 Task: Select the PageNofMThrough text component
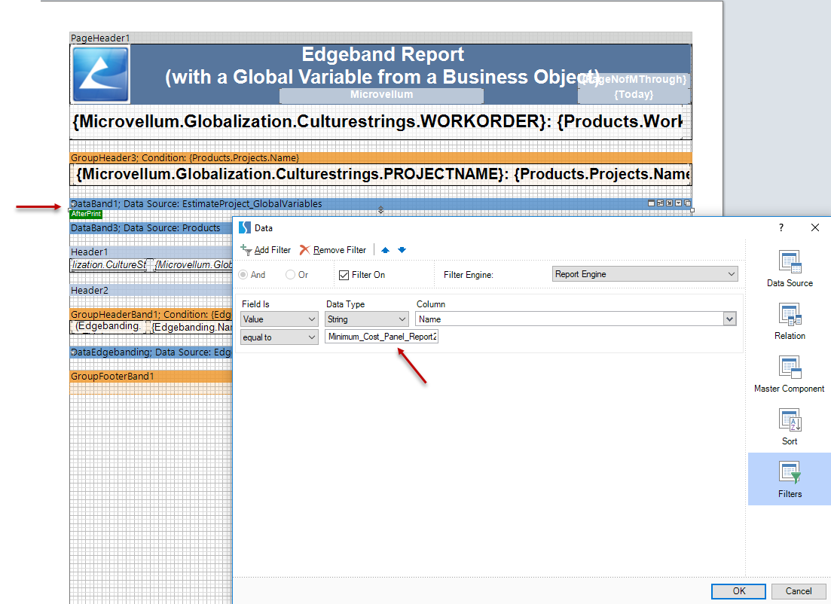pos(634,80)
